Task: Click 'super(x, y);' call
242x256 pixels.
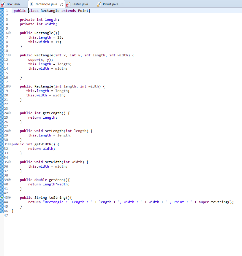Action: click(x=40, y=60)
